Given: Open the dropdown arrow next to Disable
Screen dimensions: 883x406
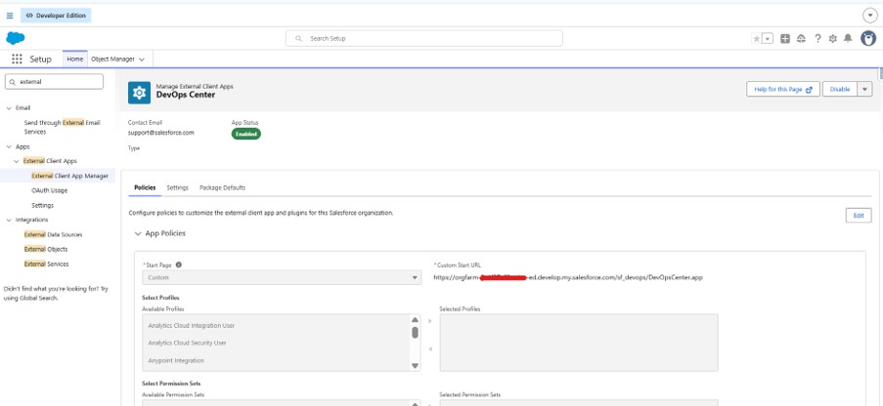Looking at the screenshot, I should pyautogui.click(x=865, y=90).
